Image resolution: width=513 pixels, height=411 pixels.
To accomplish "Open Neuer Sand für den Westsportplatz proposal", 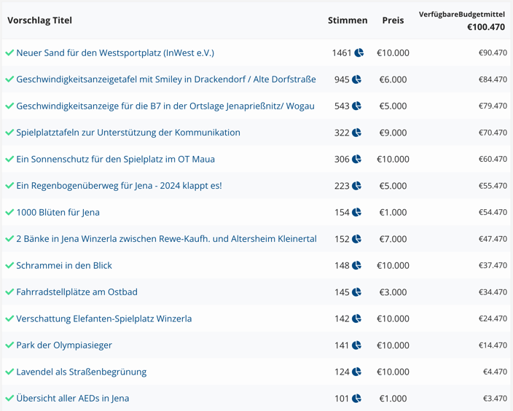I will click(115, 53).
